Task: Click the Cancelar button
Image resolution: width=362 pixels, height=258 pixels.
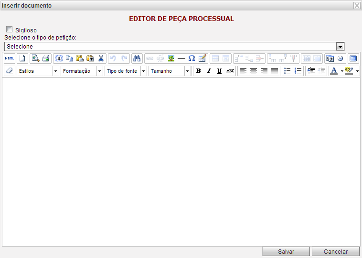Action: 336,251
